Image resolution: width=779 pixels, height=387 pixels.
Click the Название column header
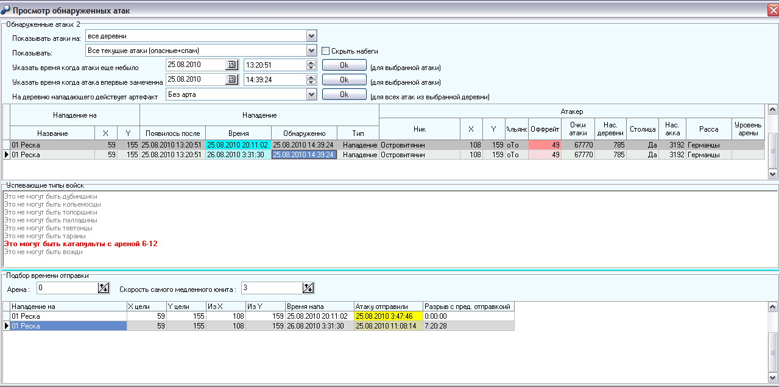click(52, 133)
